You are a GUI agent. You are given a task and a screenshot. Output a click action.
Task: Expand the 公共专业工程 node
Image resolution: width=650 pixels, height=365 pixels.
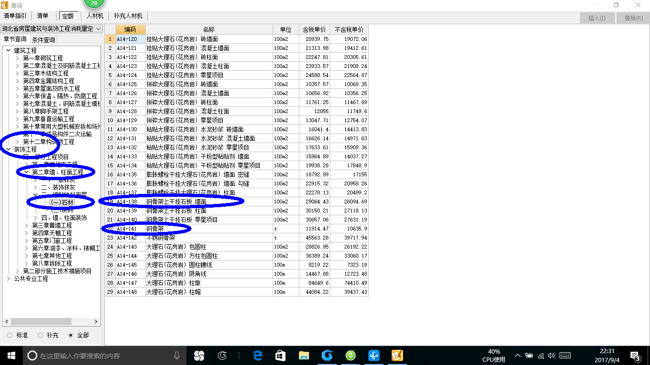coord(8,279)
